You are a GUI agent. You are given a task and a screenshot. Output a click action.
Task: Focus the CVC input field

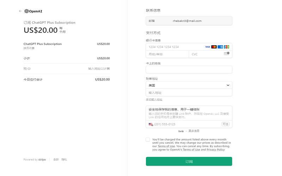coord(210,54)
